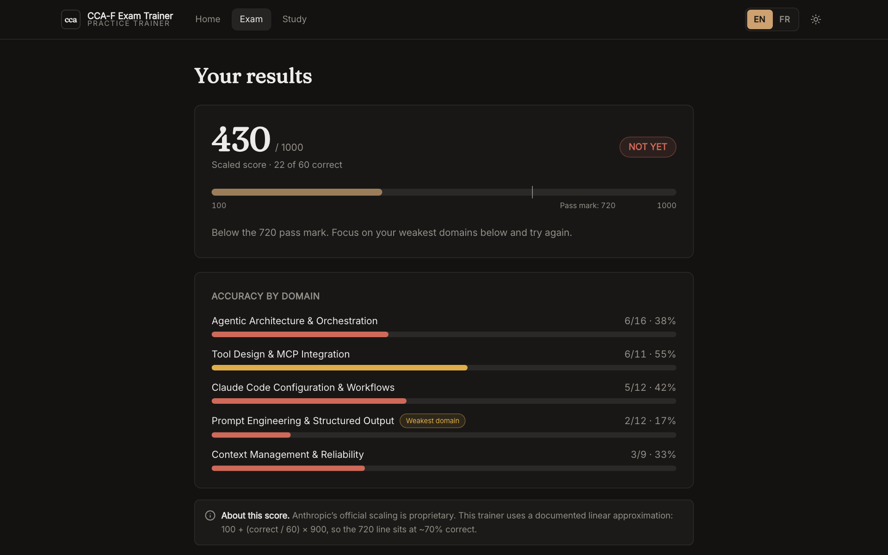The image size is (888, 555).
Task: Select Agentic Architecture & Orchestration domain row
Action: (x=444, y=326)
